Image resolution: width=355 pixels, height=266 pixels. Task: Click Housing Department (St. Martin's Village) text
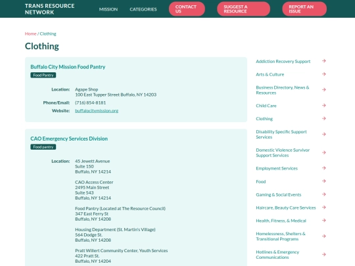(x=115, y=230)
